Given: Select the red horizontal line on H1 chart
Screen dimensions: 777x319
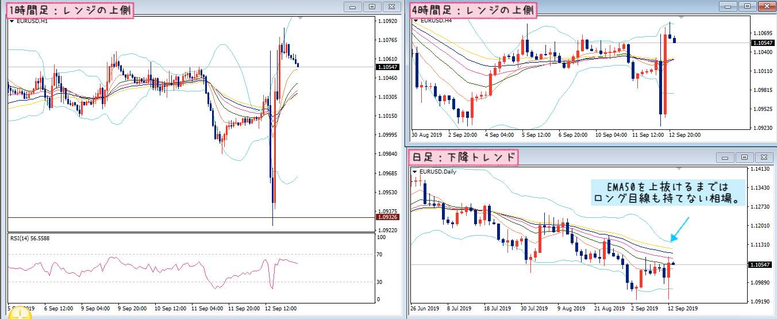Looking at the screenshot, I should coord(191,217).
